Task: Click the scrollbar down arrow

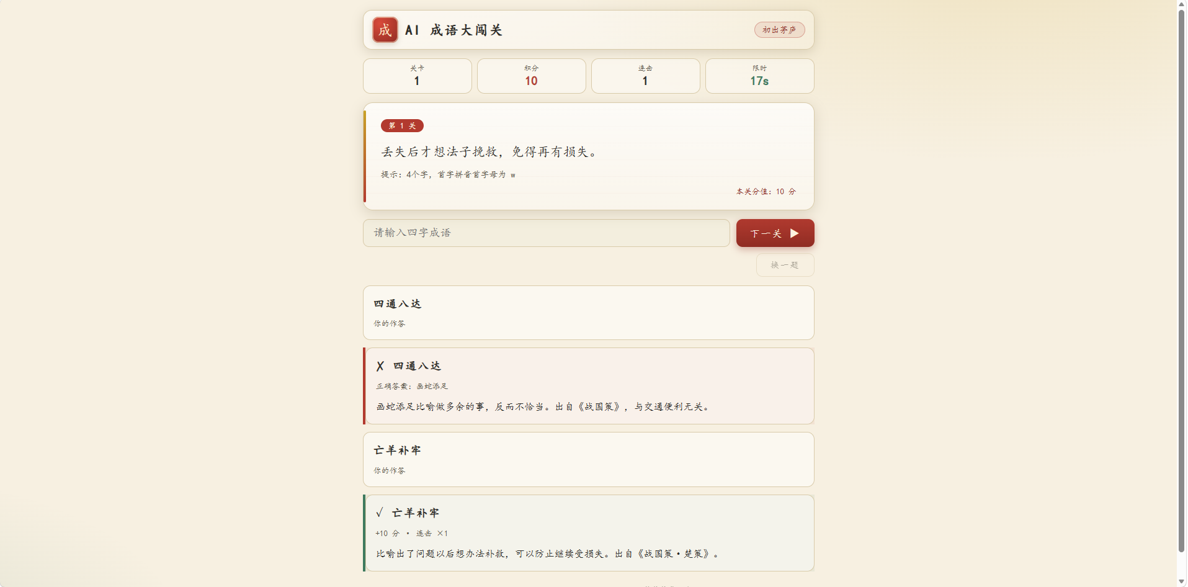Action: click(x=1182, y=581)
